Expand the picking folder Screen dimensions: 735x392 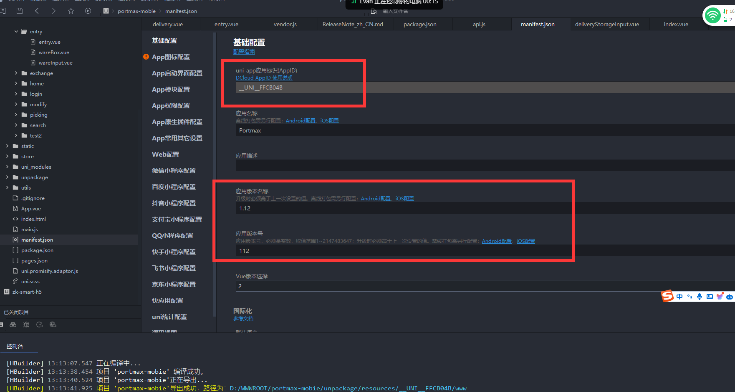16,115
